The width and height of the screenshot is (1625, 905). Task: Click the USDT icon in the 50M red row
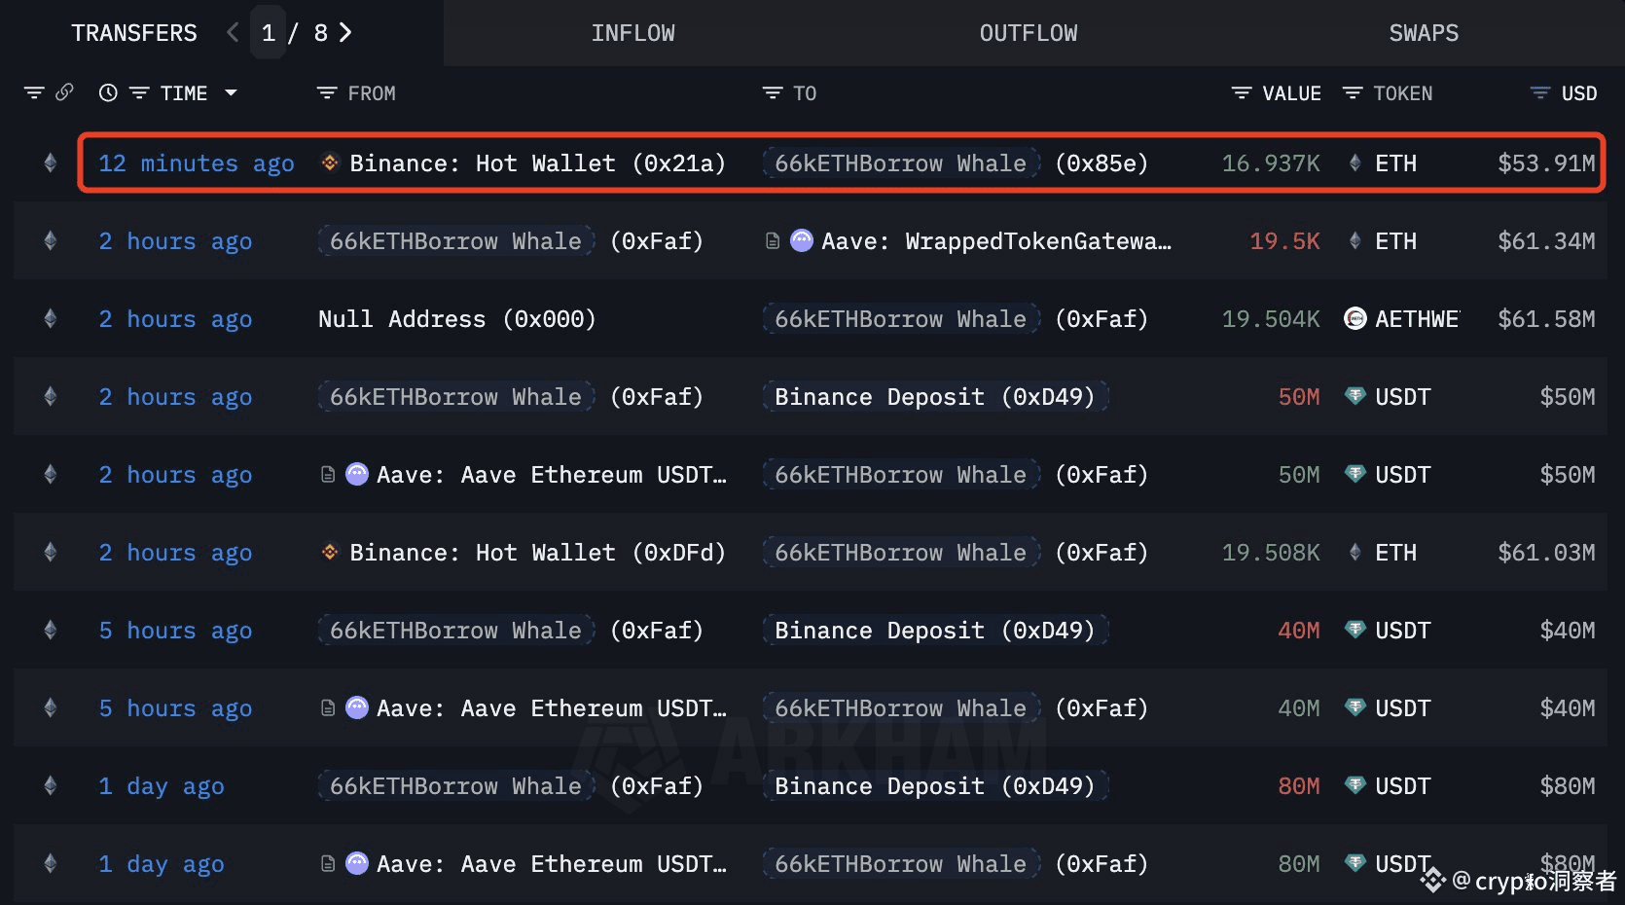coord(1354,396)
